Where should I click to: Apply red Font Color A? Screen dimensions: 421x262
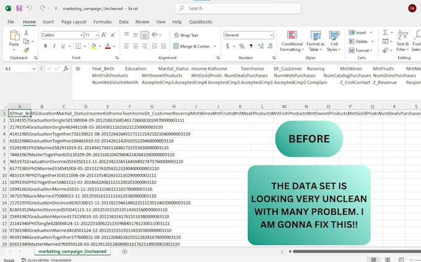pyautogui.click(x=108, y=46)
